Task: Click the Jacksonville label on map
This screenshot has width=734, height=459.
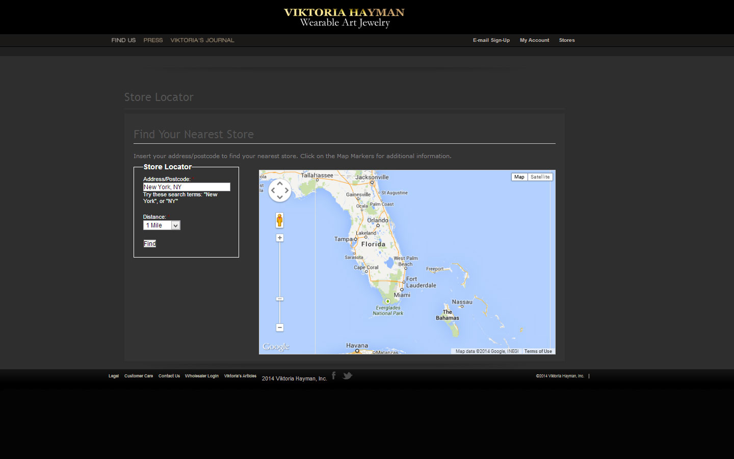Action: click(372, 177)
